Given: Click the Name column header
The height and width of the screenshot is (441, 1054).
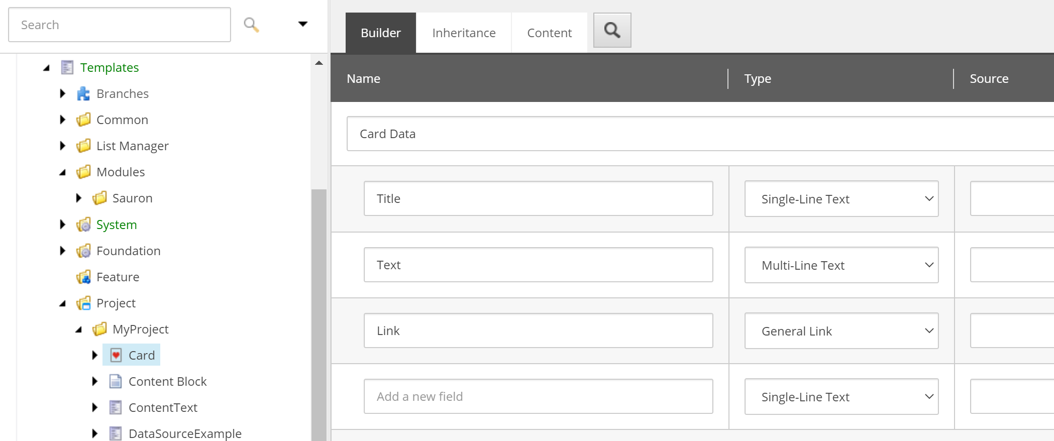Looking at the screenshot, I should (x=364, y=78).
